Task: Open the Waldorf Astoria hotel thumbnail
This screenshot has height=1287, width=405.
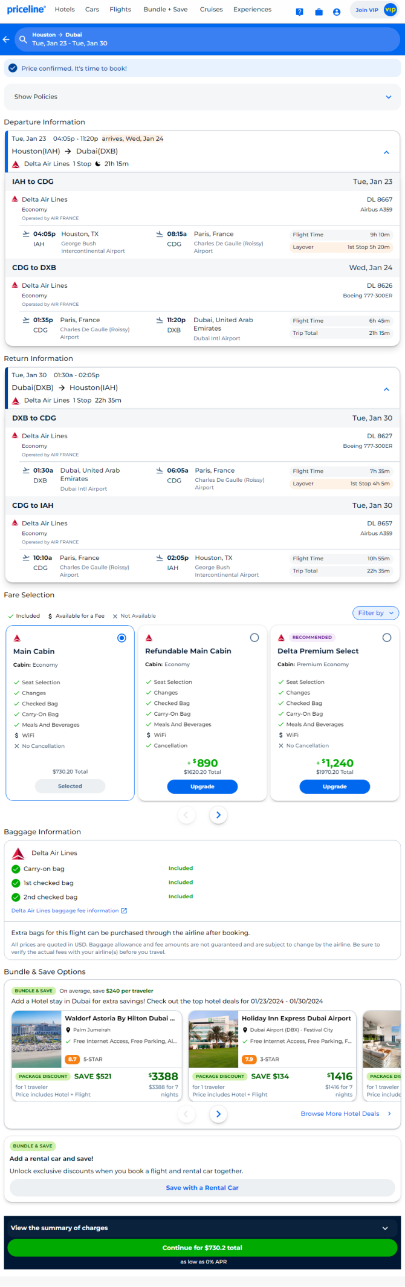Action: [37, 1039]
